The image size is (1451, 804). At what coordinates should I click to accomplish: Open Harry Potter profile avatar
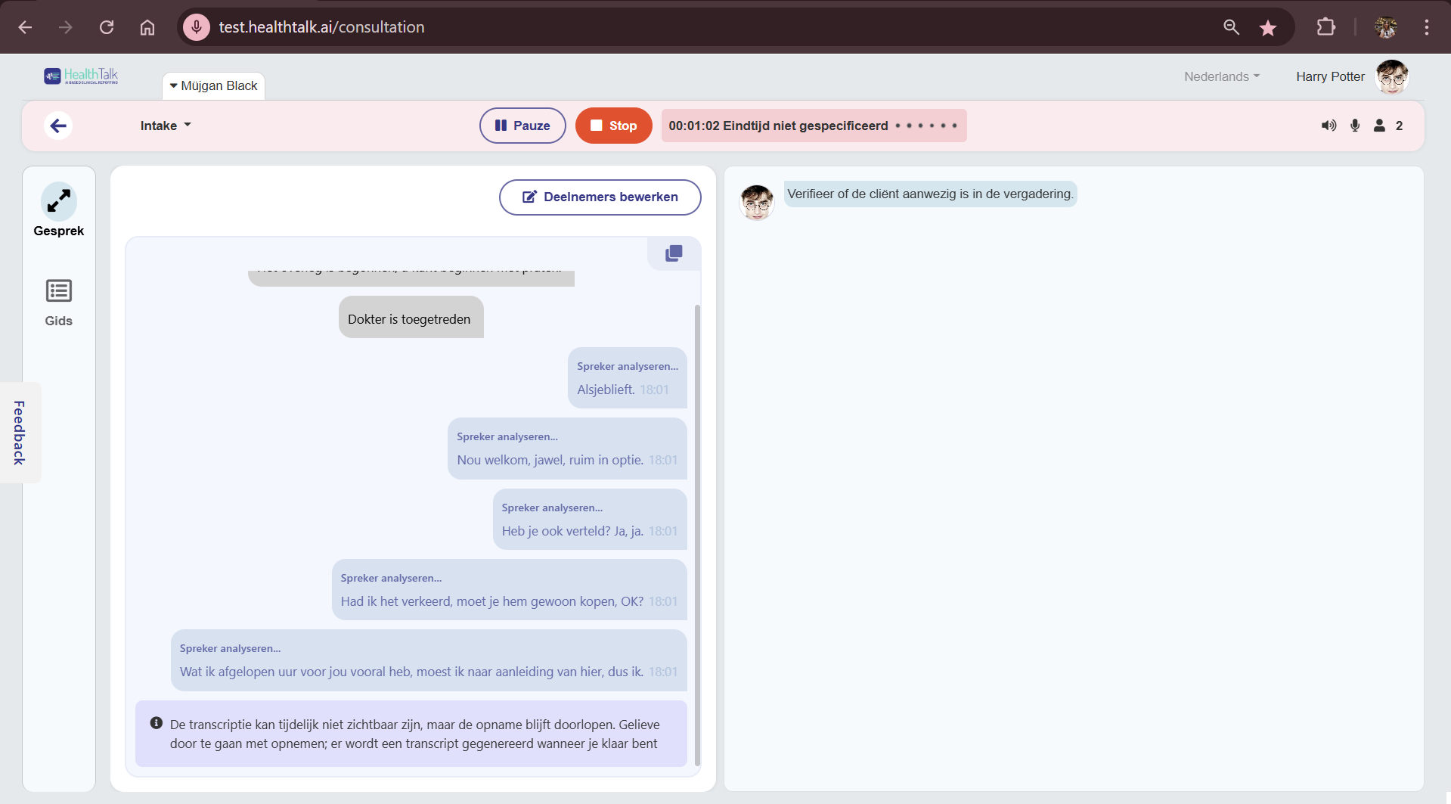(1391, 76)
